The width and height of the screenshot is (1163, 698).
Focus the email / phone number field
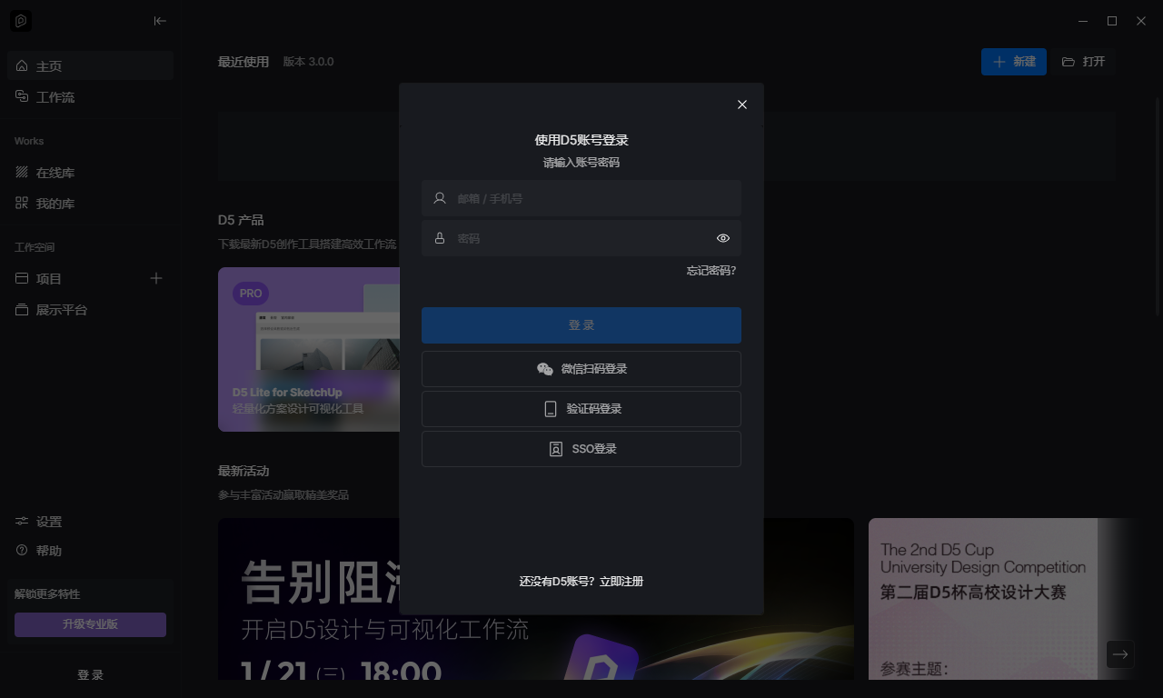(591, 198)
